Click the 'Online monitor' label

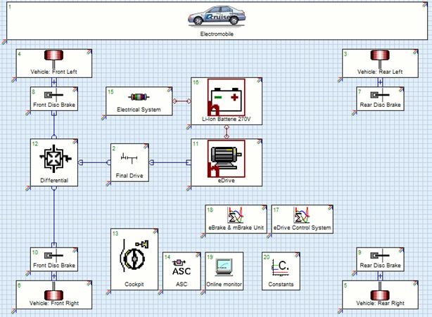point(224,284)
